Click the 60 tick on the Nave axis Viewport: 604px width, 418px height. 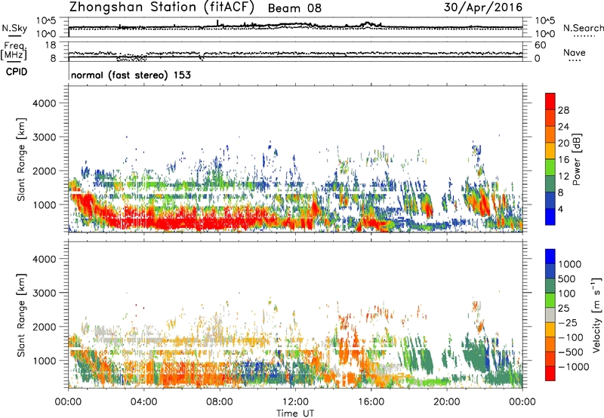[540, 45]
